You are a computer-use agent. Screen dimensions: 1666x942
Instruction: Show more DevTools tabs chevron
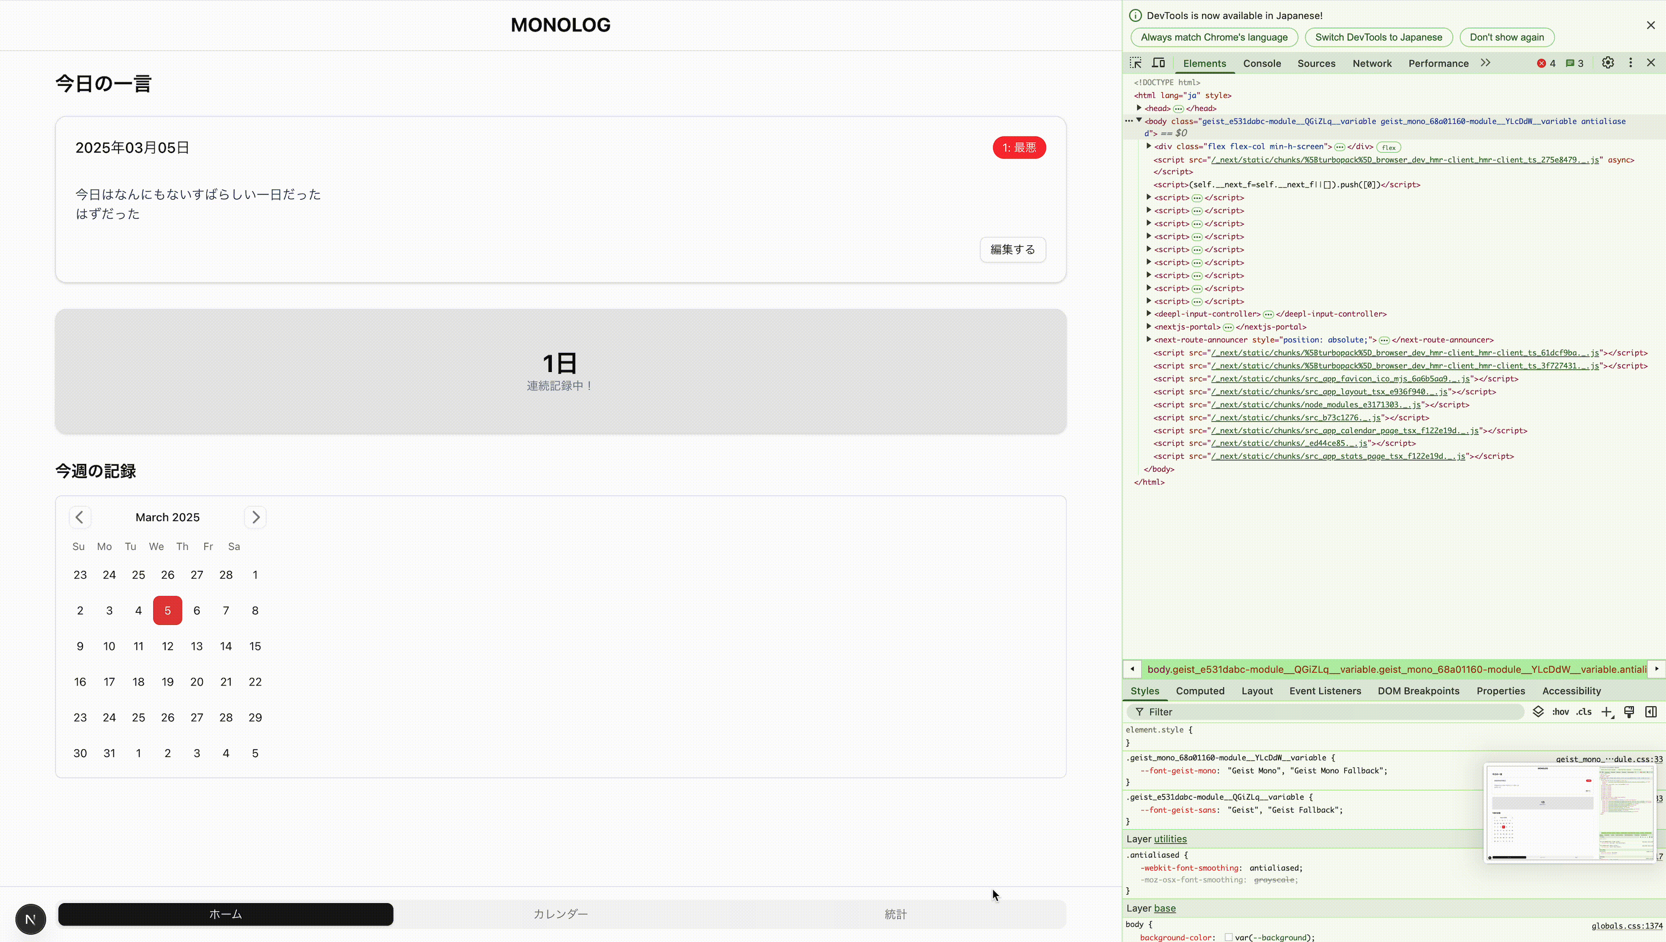coord(1486,63)
